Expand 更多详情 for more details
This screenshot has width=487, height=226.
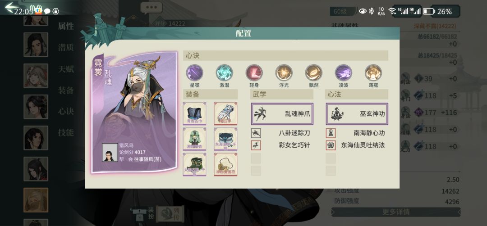click(x=396, y=212)
